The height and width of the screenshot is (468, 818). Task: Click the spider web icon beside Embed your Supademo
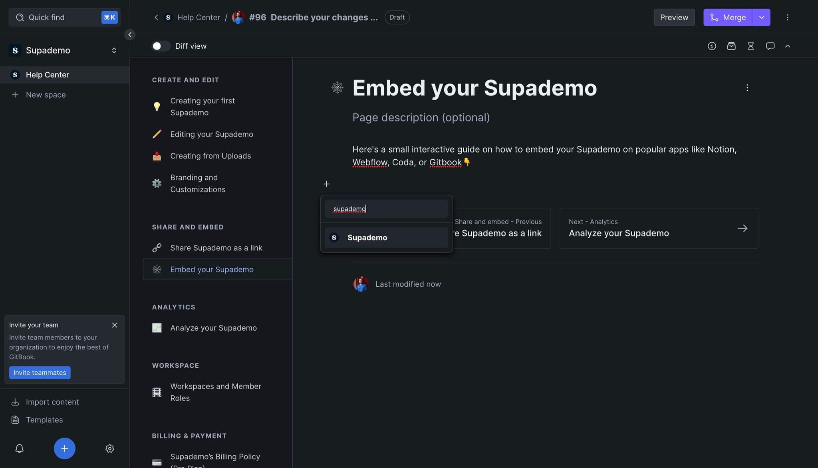tap(157, 269)
